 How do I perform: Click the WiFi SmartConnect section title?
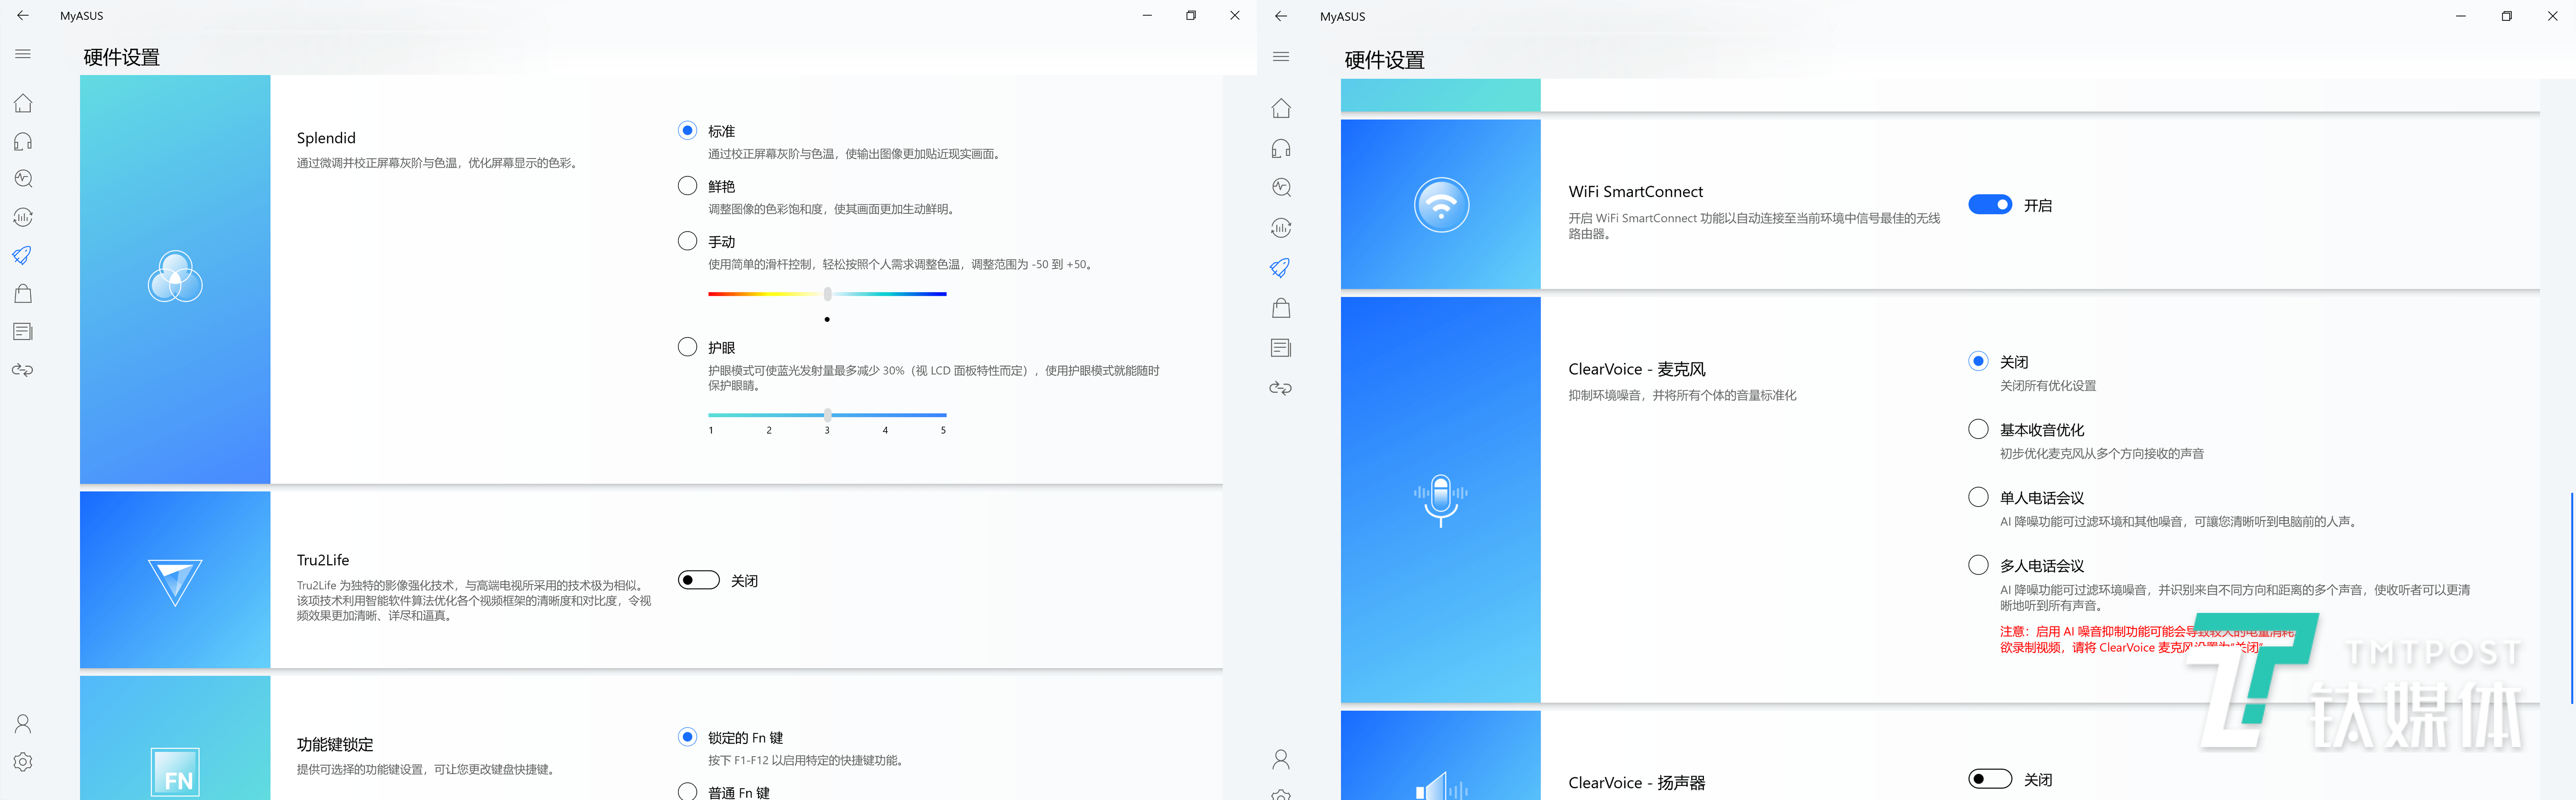point(1635,192)
